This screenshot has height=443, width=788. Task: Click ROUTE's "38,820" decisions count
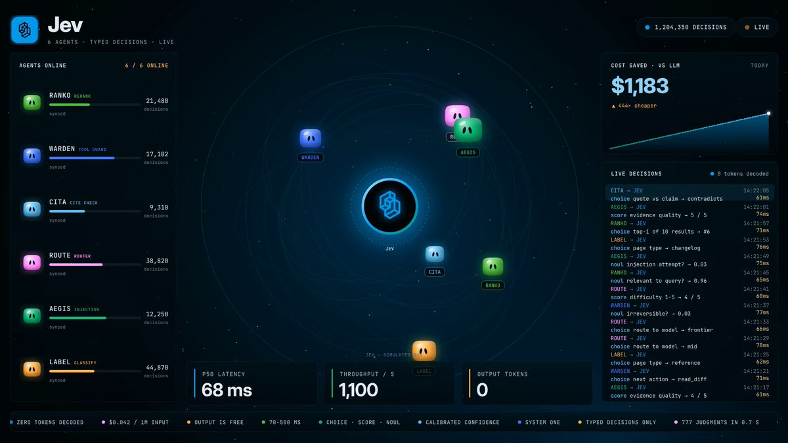pos(157,261)
